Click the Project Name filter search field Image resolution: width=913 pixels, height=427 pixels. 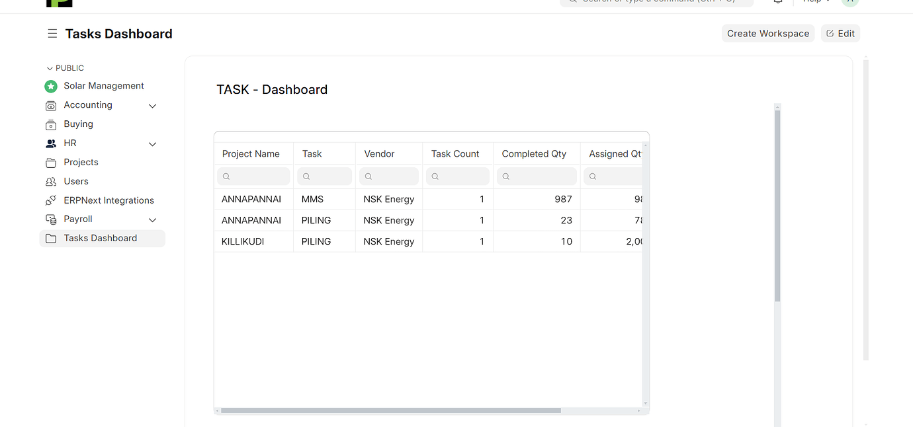[x=253, y=176]
